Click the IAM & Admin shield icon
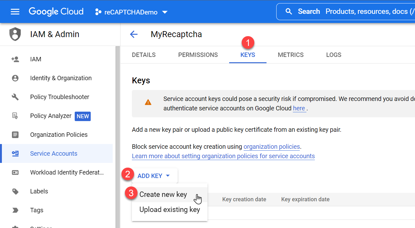 [15, 34]
